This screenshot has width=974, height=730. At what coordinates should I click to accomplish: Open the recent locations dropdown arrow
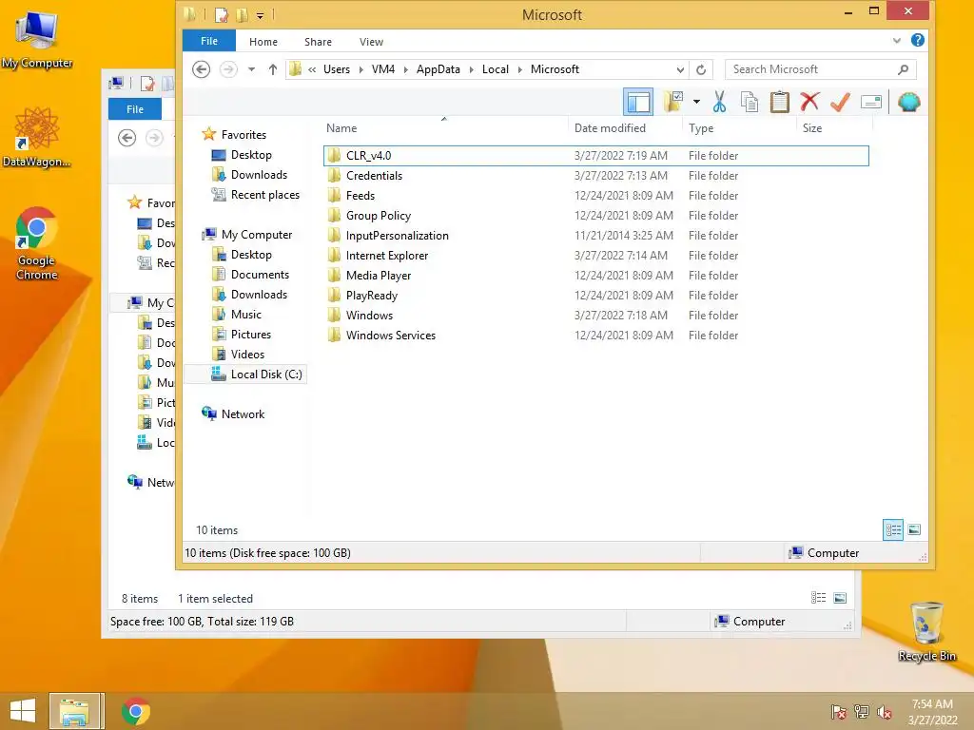251,69
